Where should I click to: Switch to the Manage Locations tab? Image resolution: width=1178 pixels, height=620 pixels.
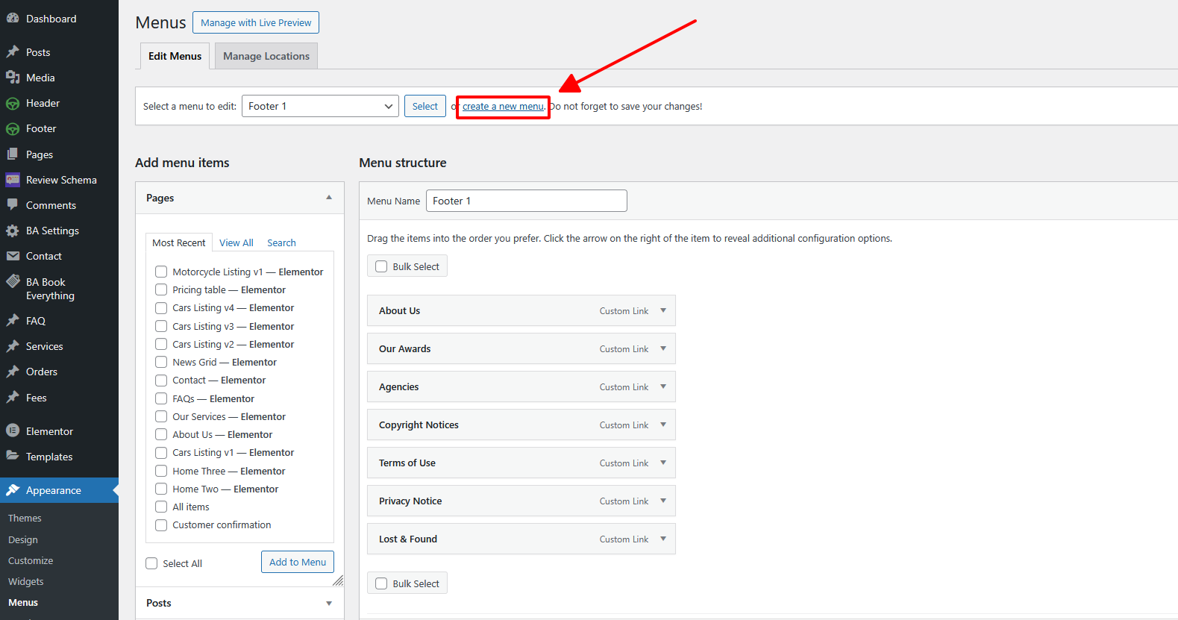[266, 56]
